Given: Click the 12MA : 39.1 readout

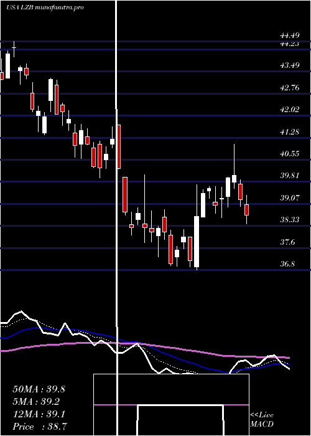Looking at the screenshot, I should [39, 414].
